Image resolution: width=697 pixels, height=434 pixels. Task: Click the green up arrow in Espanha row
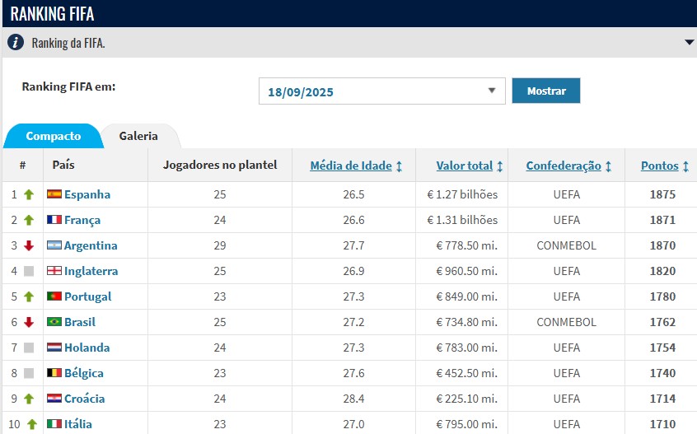click(29, 194)
